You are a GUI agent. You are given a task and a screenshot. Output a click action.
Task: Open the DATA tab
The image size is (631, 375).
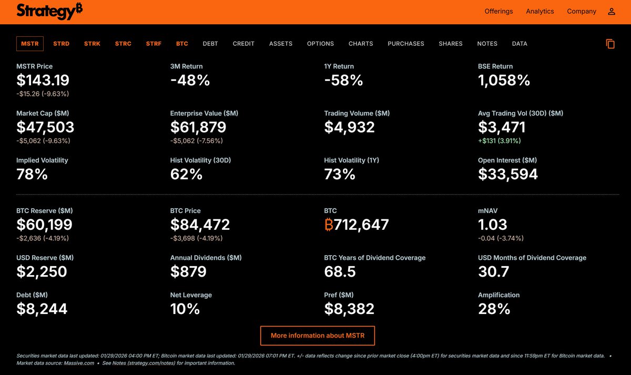click(520, 44)
